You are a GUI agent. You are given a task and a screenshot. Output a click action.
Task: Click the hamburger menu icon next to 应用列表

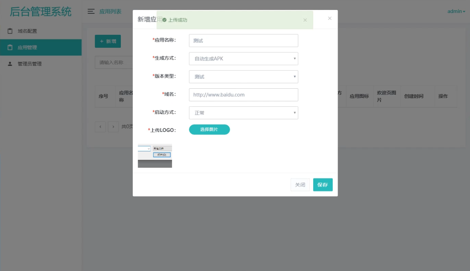[x=91, y=12]
